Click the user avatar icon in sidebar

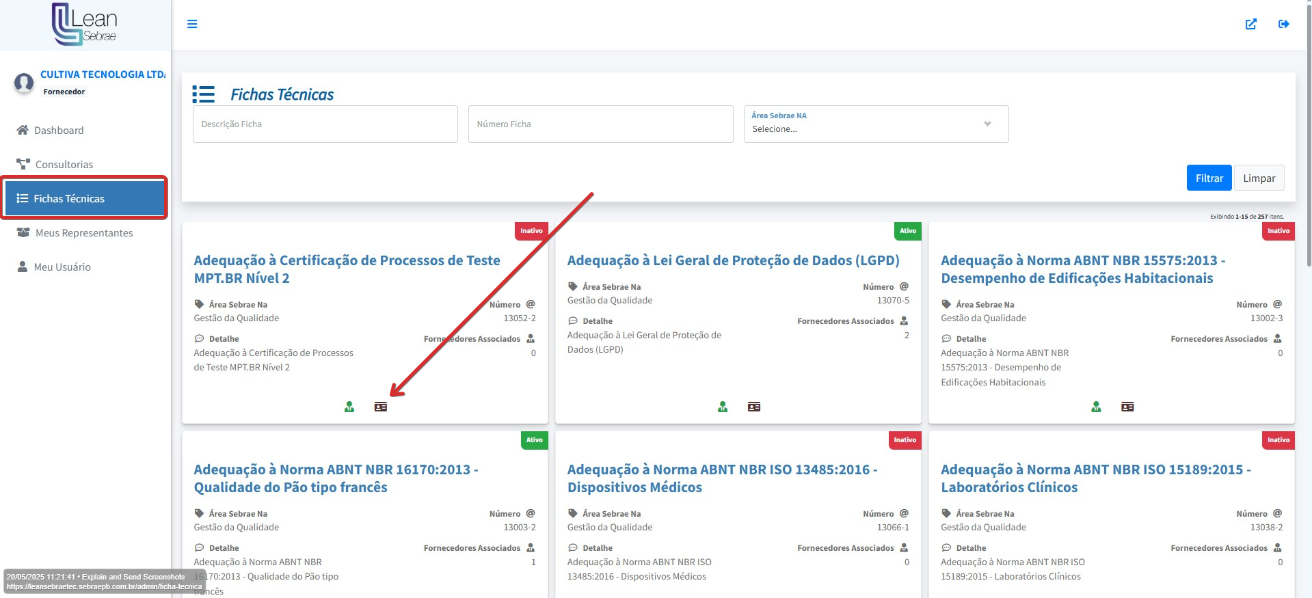(x=24, y=83)
